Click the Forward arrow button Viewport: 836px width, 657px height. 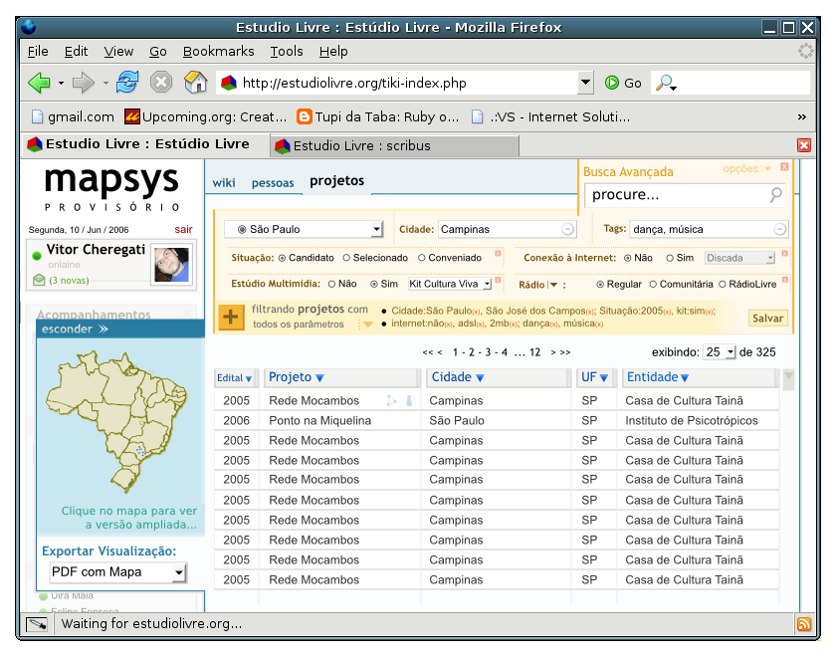pos(84,83)
